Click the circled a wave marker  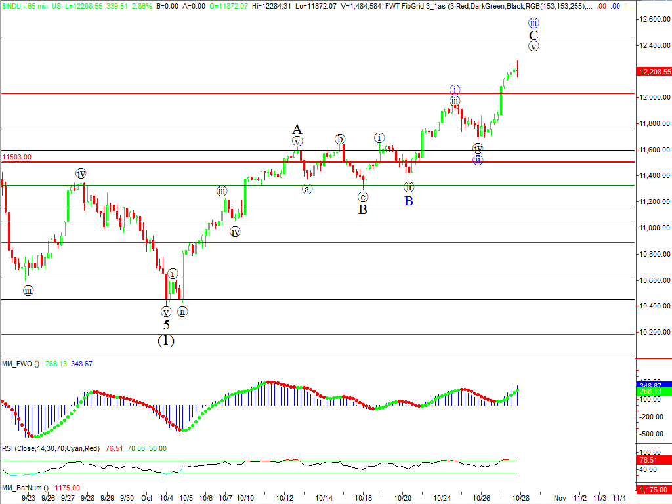point(306,189)
